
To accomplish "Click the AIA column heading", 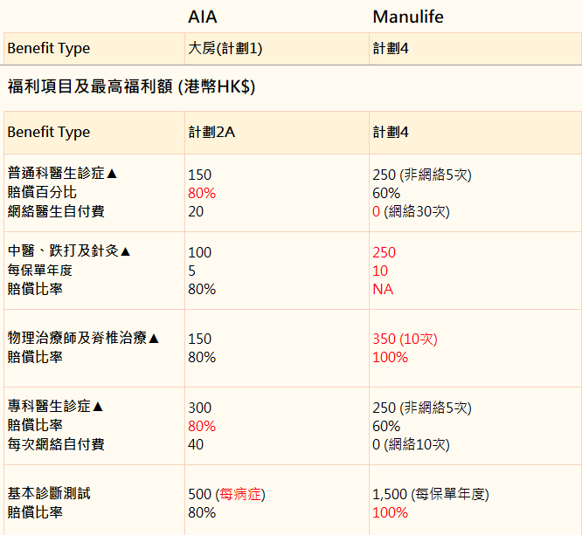I will (x=202, y=17).
